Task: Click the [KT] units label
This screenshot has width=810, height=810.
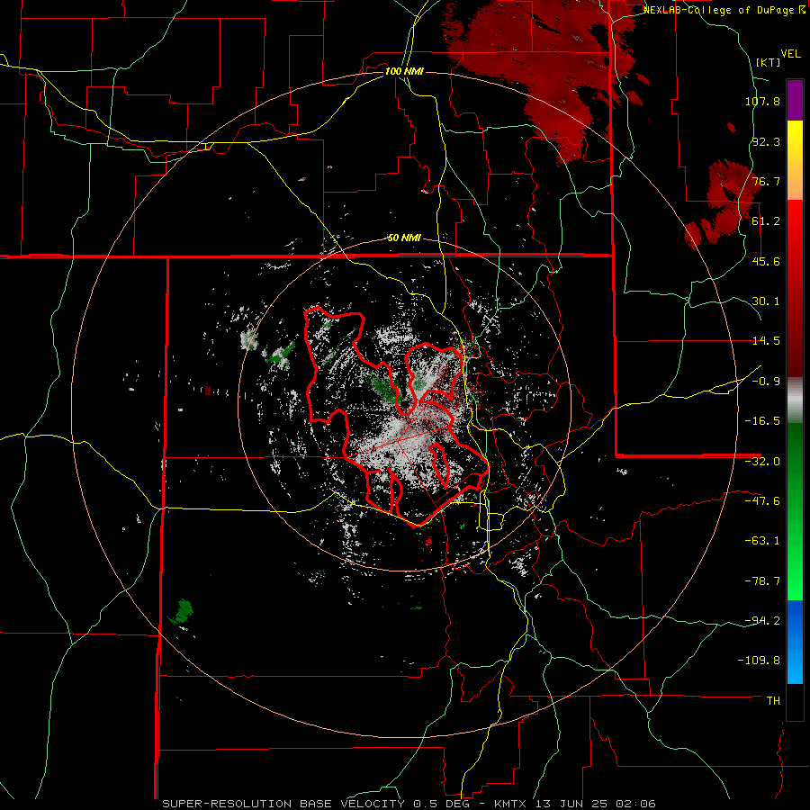Action: tap(769, 62)
